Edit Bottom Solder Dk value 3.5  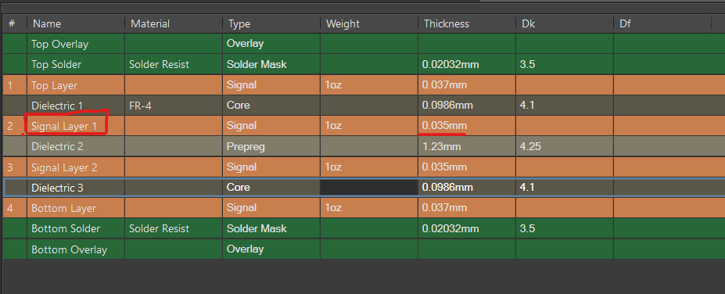tap(527, 228)
